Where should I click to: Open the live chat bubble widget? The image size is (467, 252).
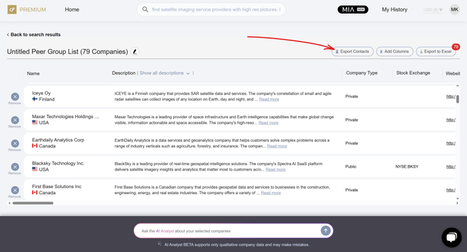pyautogui.click(x=451, y=238)
